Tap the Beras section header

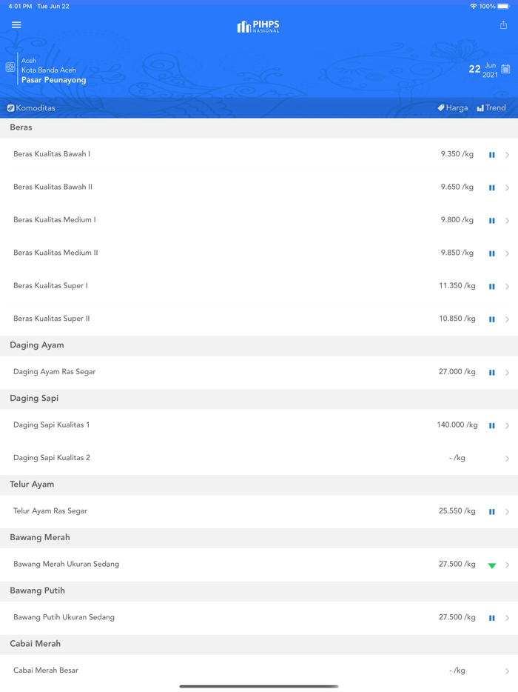pos(259,127)
